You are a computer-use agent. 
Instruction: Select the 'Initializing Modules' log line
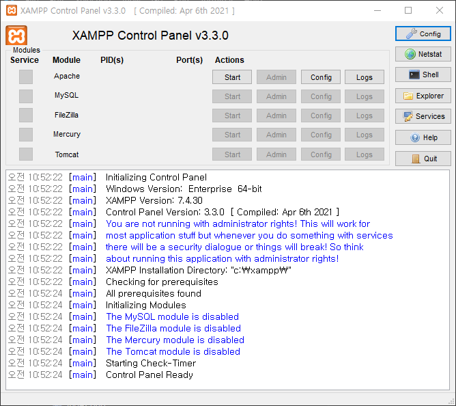point(145,306)
